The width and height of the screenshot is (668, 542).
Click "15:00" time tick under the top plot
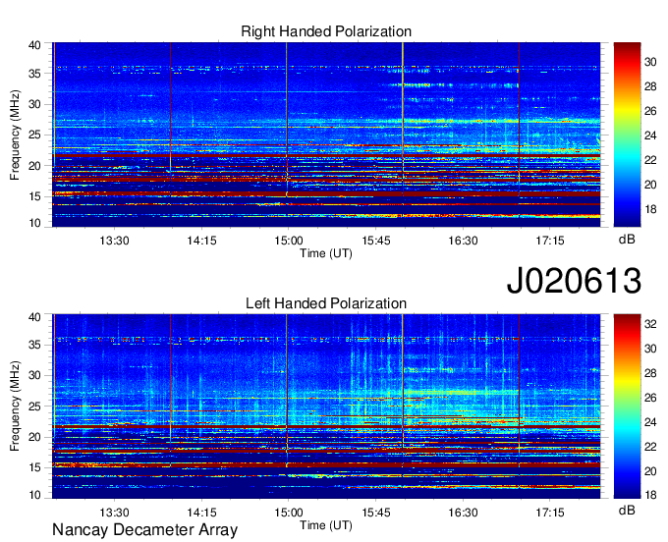click(x=289, y=241)
